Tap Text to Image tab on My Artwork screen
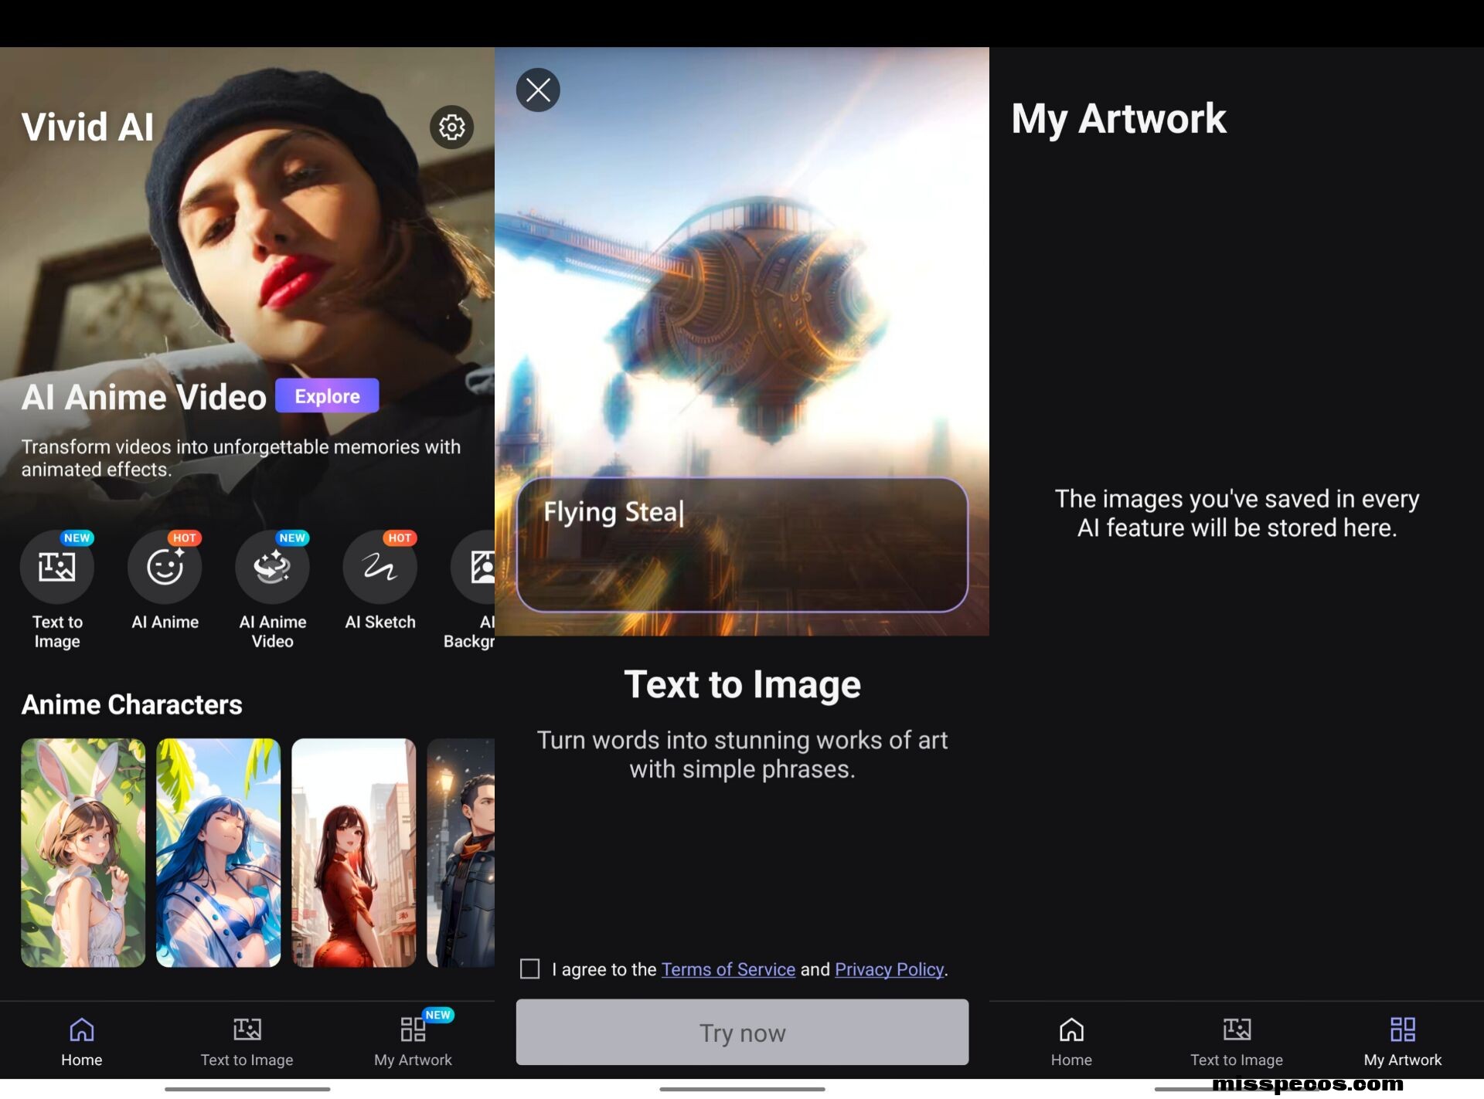 [x=1237, y=1043]
